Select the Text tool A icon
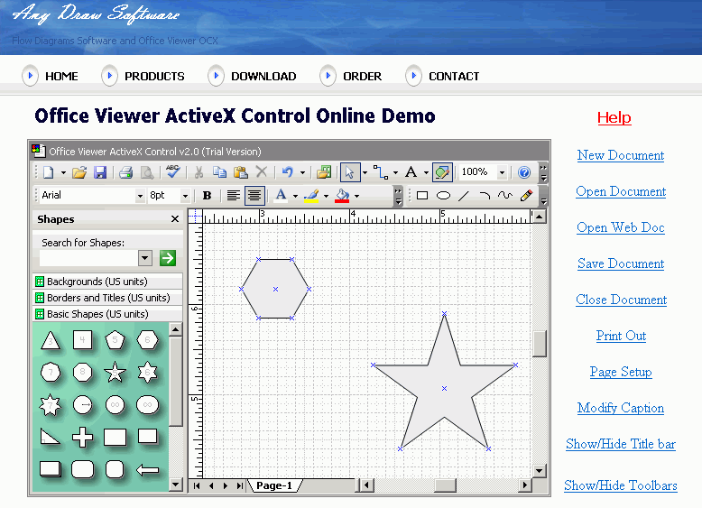 411,172
